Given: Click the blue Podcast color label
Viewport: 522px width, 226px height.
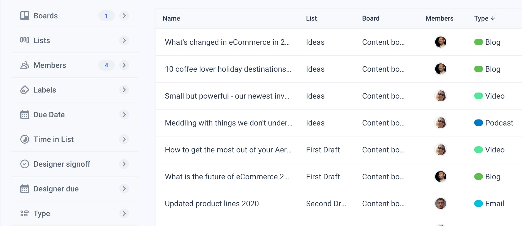Looking at the screenshot, I should coord(479,123).
